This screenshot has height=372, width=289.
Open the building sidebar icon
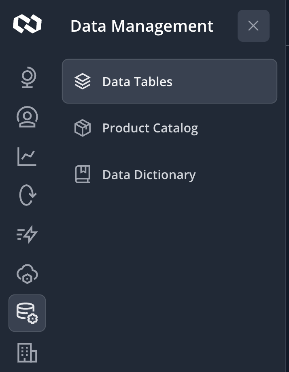(x=27, y=352)
